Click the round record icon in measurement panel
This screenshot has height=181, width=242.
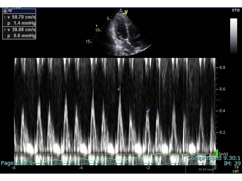[5, 11]
